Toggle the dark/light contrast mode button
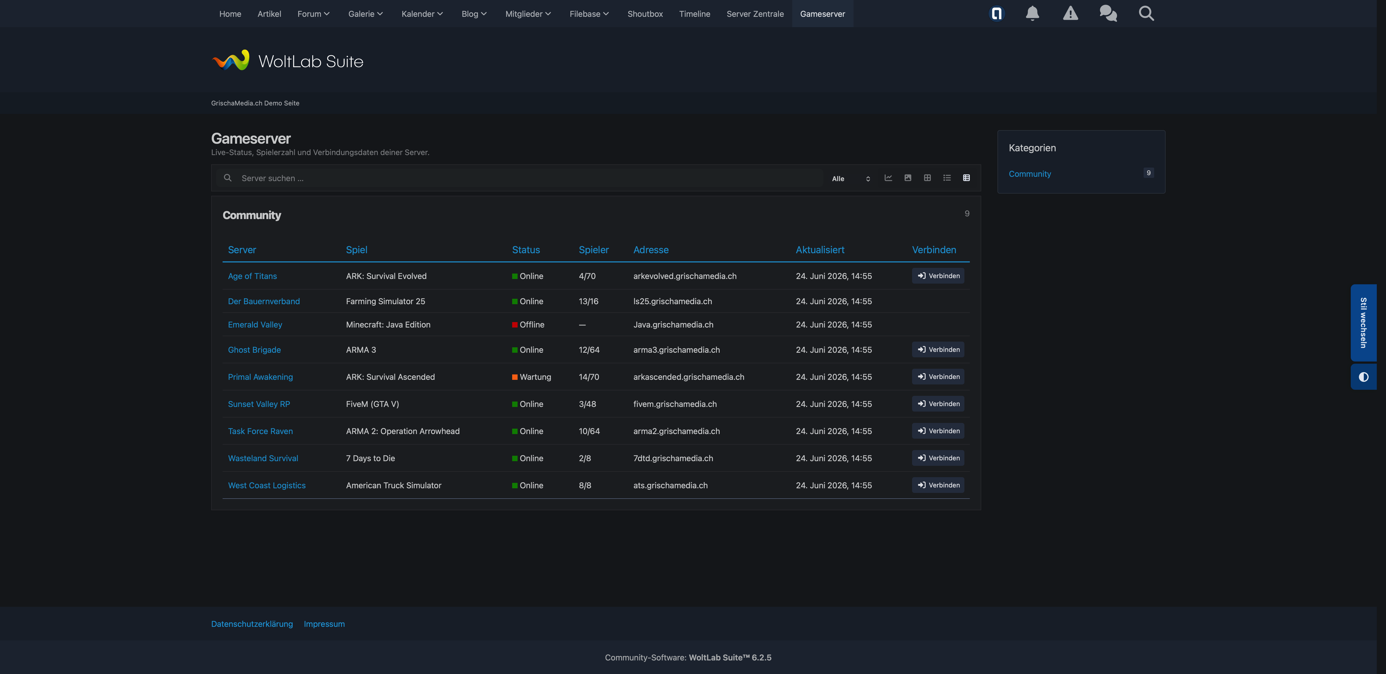 click(x=1363, y=377)
